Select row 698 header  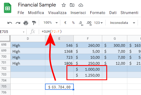(5, 45)
